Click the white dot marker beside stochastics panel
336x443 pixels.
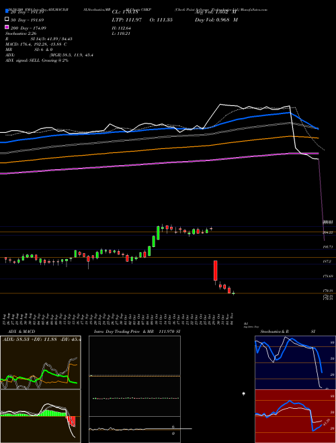244,393
